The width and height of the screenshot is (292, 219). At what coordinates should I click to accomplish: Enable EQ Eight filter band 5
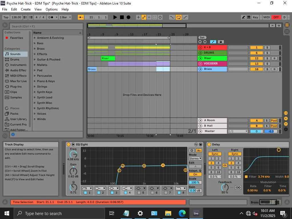[139, 193]
